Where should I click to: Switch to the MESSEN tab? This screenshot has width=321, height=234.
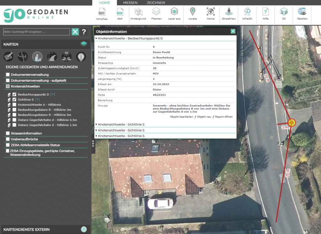(x=130, y=3)
